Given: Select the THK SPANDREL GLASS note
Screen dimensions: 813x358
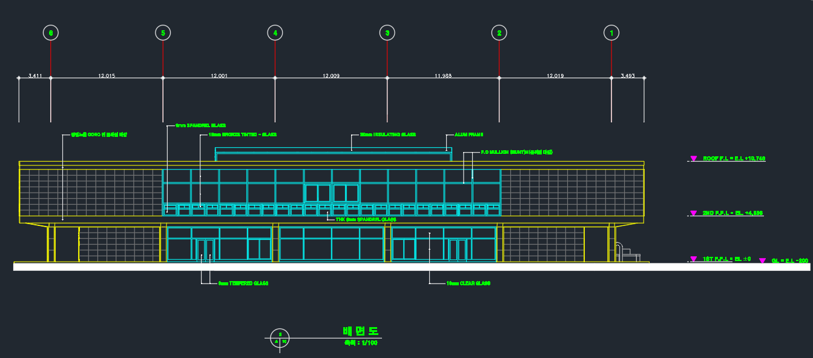Looking at the screenshot, I should point(366,219).
